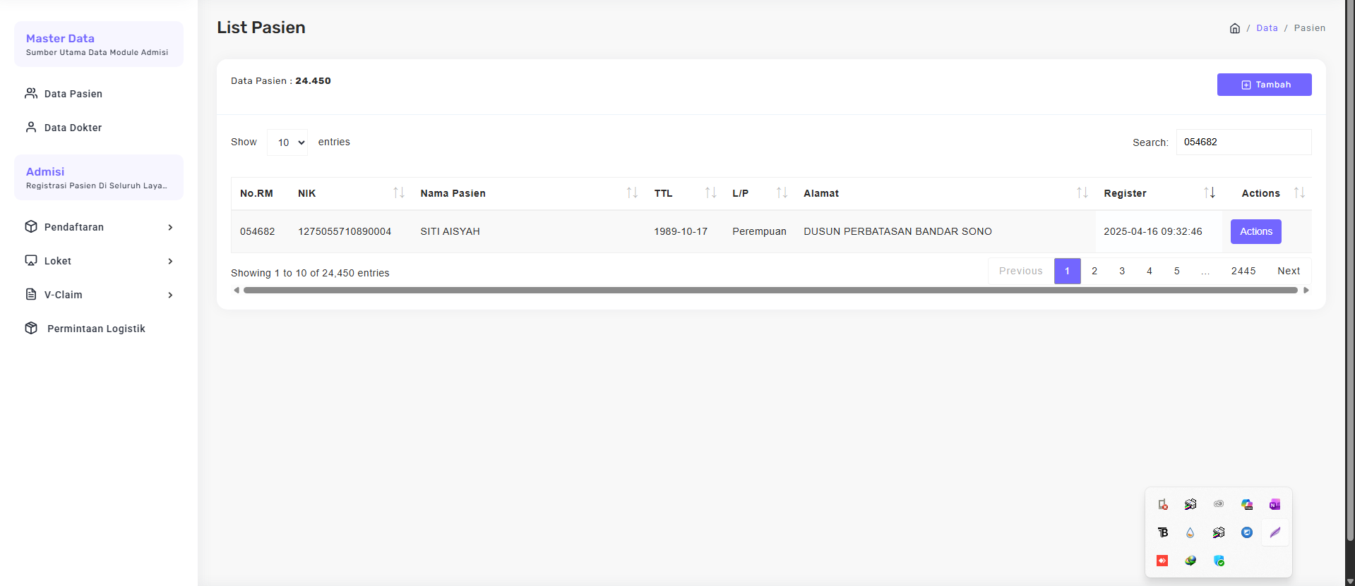This screenshot has height=586, width=1355.
Task: Open Copilot from the system tray
Action: [x=1247, y=504]
